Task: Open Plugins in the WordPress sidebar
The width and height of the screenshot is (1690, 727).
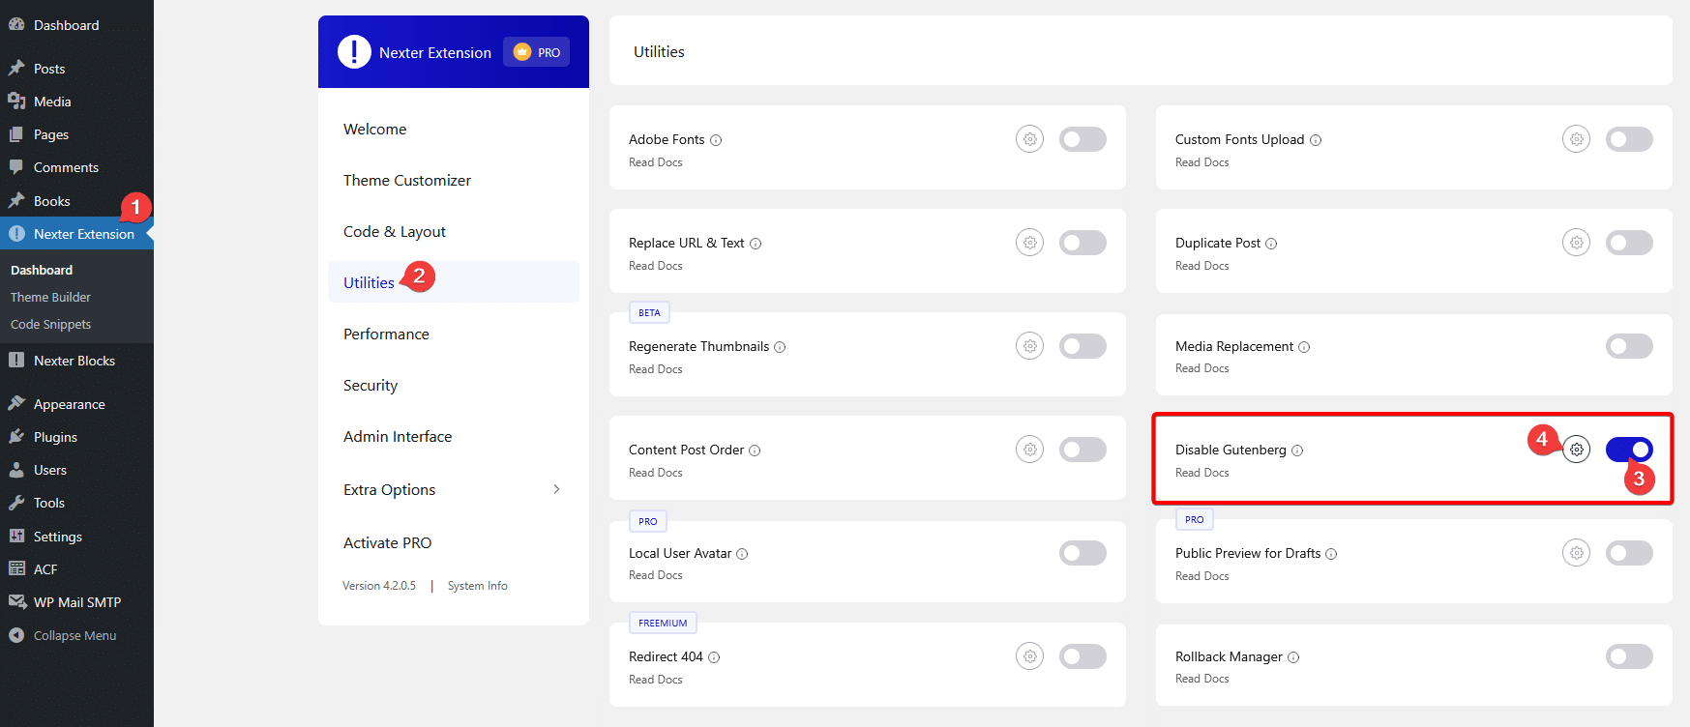Action: (x=55, y=437)
